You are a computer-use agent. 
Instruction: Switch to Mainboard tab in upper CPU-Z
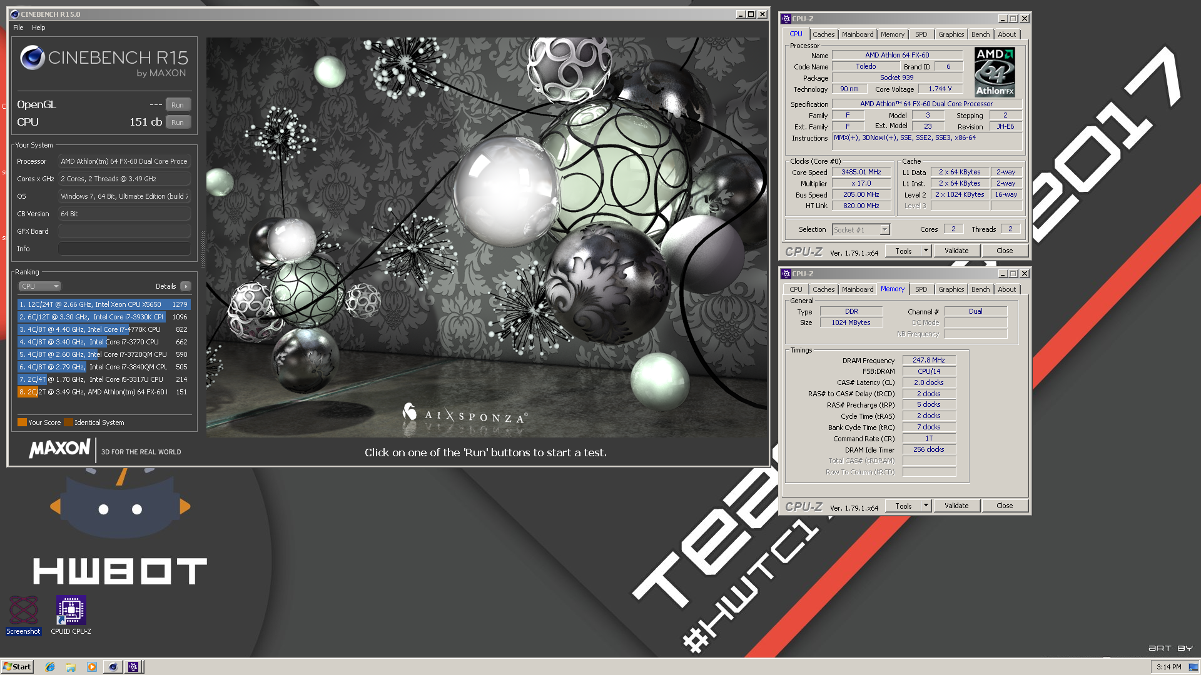[857, 34]
